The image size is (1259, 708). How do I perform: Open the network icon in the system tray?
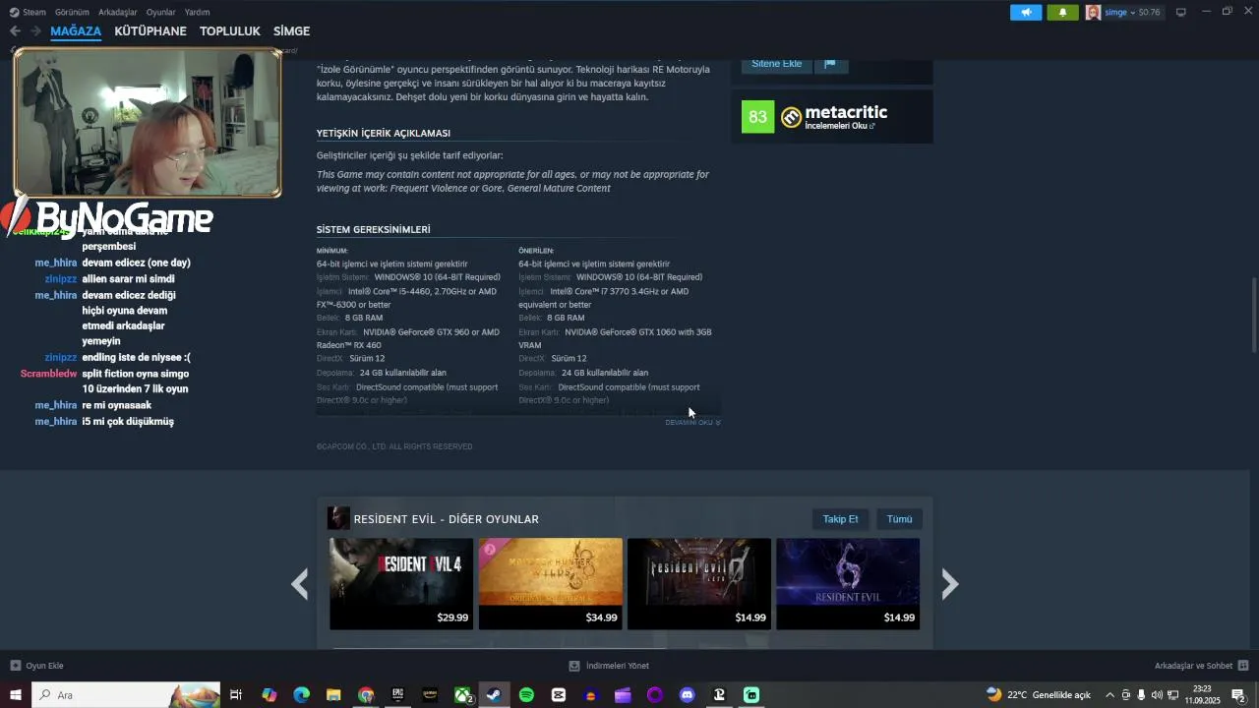click(1172, 695)
